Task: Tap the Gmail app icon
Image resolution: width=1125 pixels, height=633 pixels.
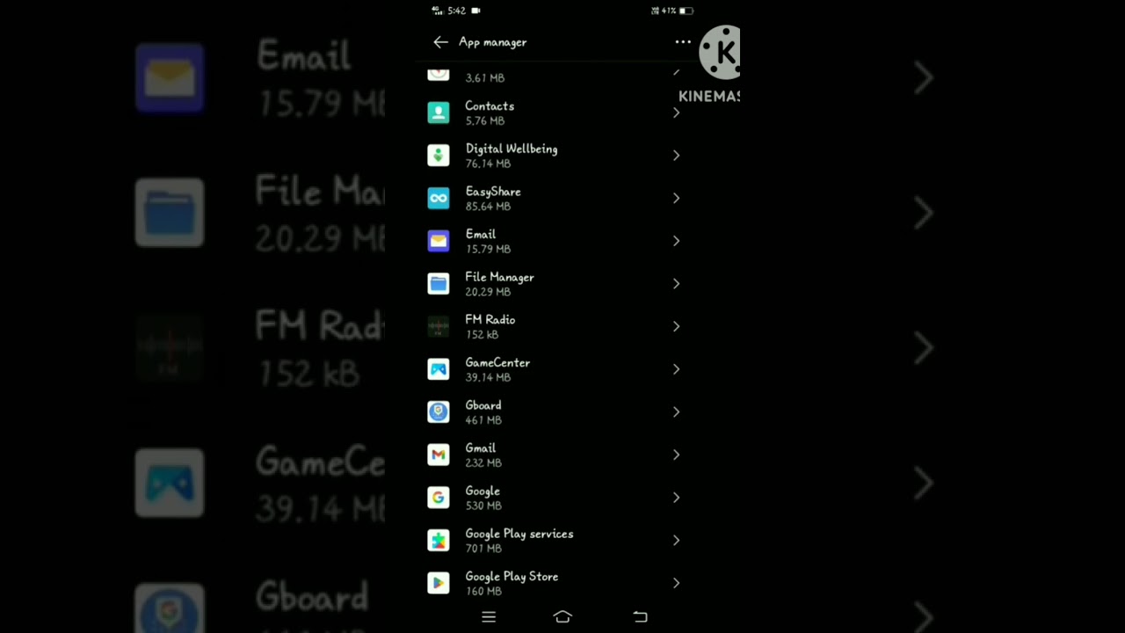Action: pyautogui.click(x=438, y=455)
